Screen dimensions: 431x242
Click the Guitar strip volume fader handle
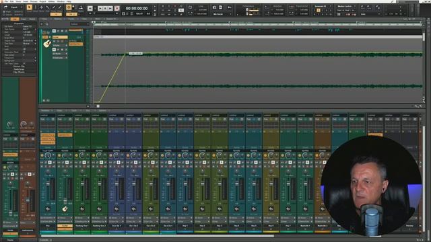(x=65, y=201)
